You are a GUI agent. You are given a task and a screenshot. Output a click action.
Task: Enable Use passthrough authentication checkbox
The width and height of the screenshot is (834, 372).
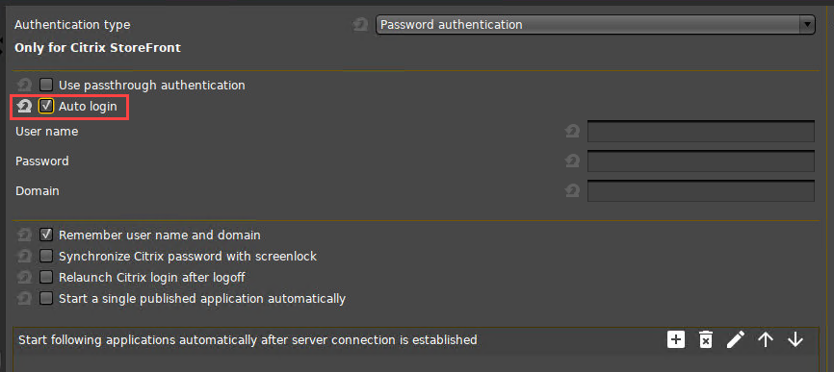pos(46,85)
